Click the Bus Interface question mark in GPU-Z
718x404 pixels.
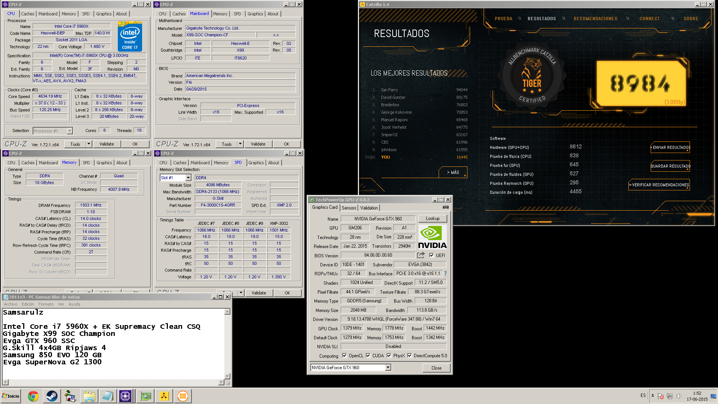445,273
